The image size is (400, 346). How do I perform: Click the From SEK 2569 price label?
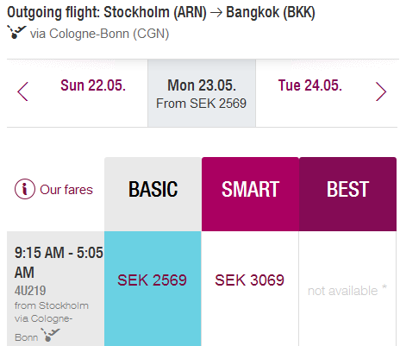pos(201,104)
